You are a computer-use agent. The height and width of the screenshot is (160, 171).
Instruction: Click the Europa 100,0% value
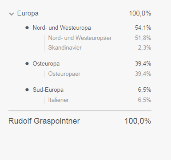[140, 13]
